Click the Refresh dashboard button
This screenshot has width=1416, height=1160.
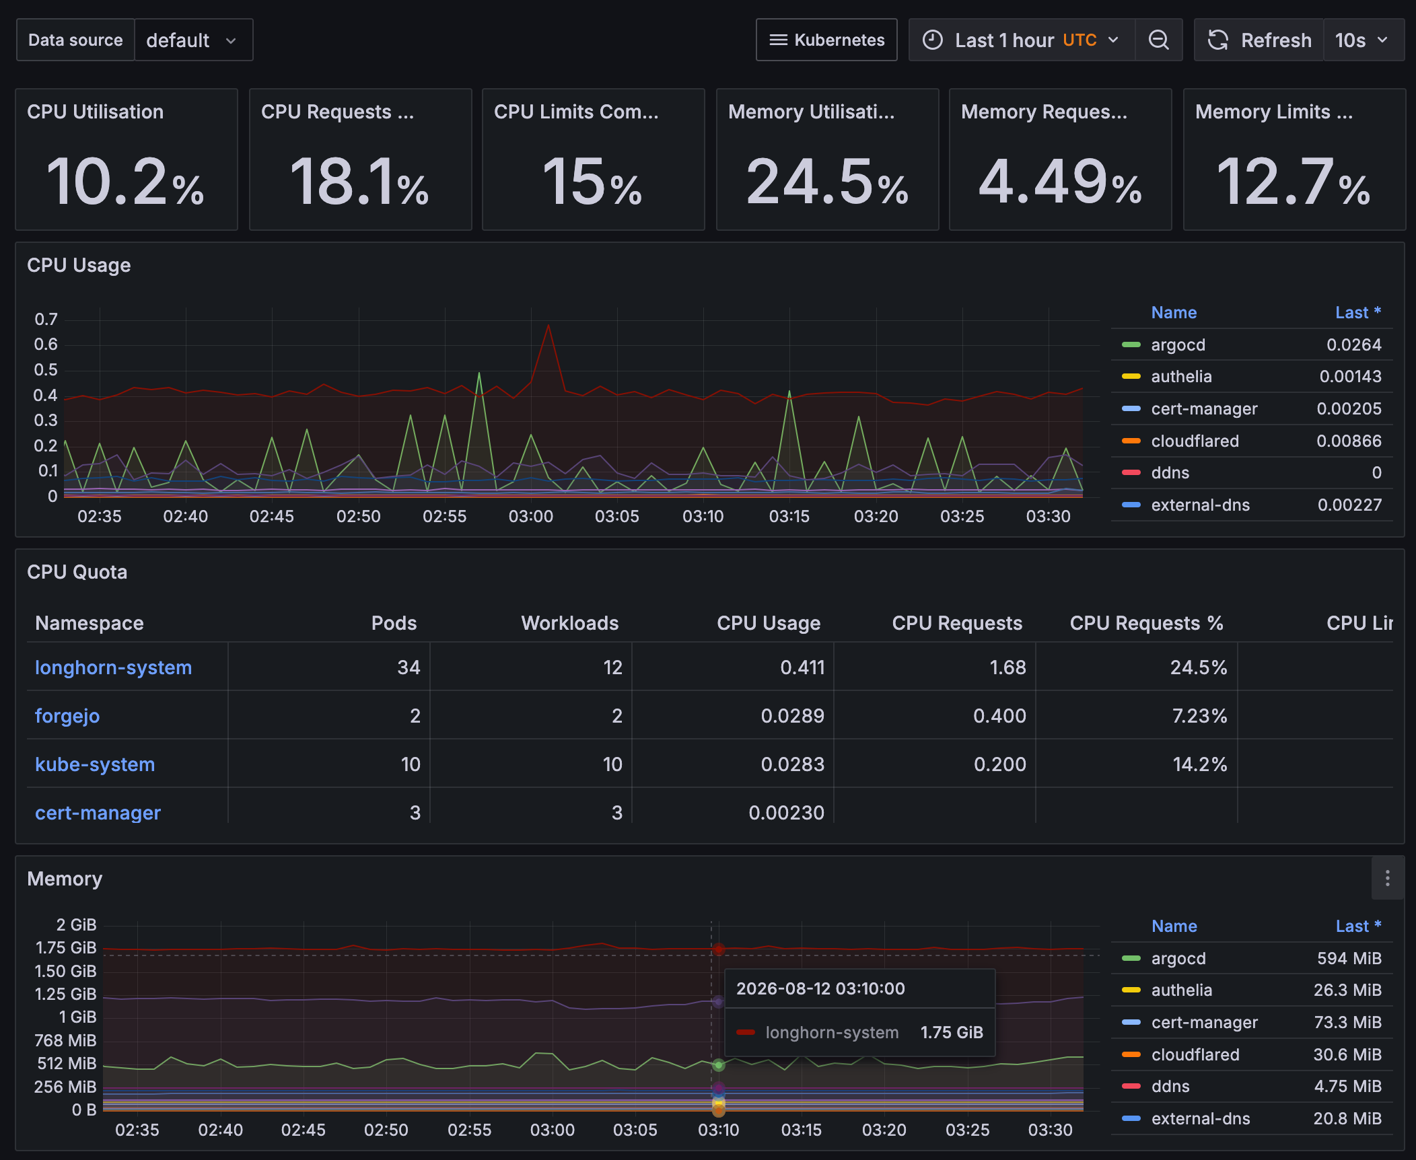click(1259, 40)
